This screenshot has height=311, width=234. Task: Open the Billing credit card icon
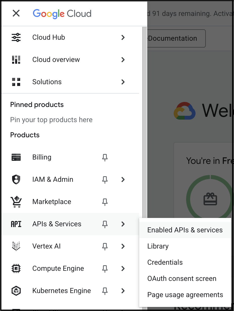(x=16, y=157)
